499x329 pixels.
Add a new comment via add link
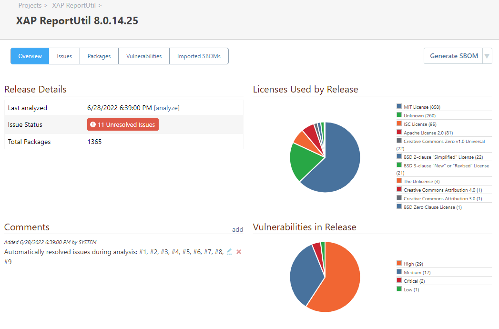tap(237, 229)
